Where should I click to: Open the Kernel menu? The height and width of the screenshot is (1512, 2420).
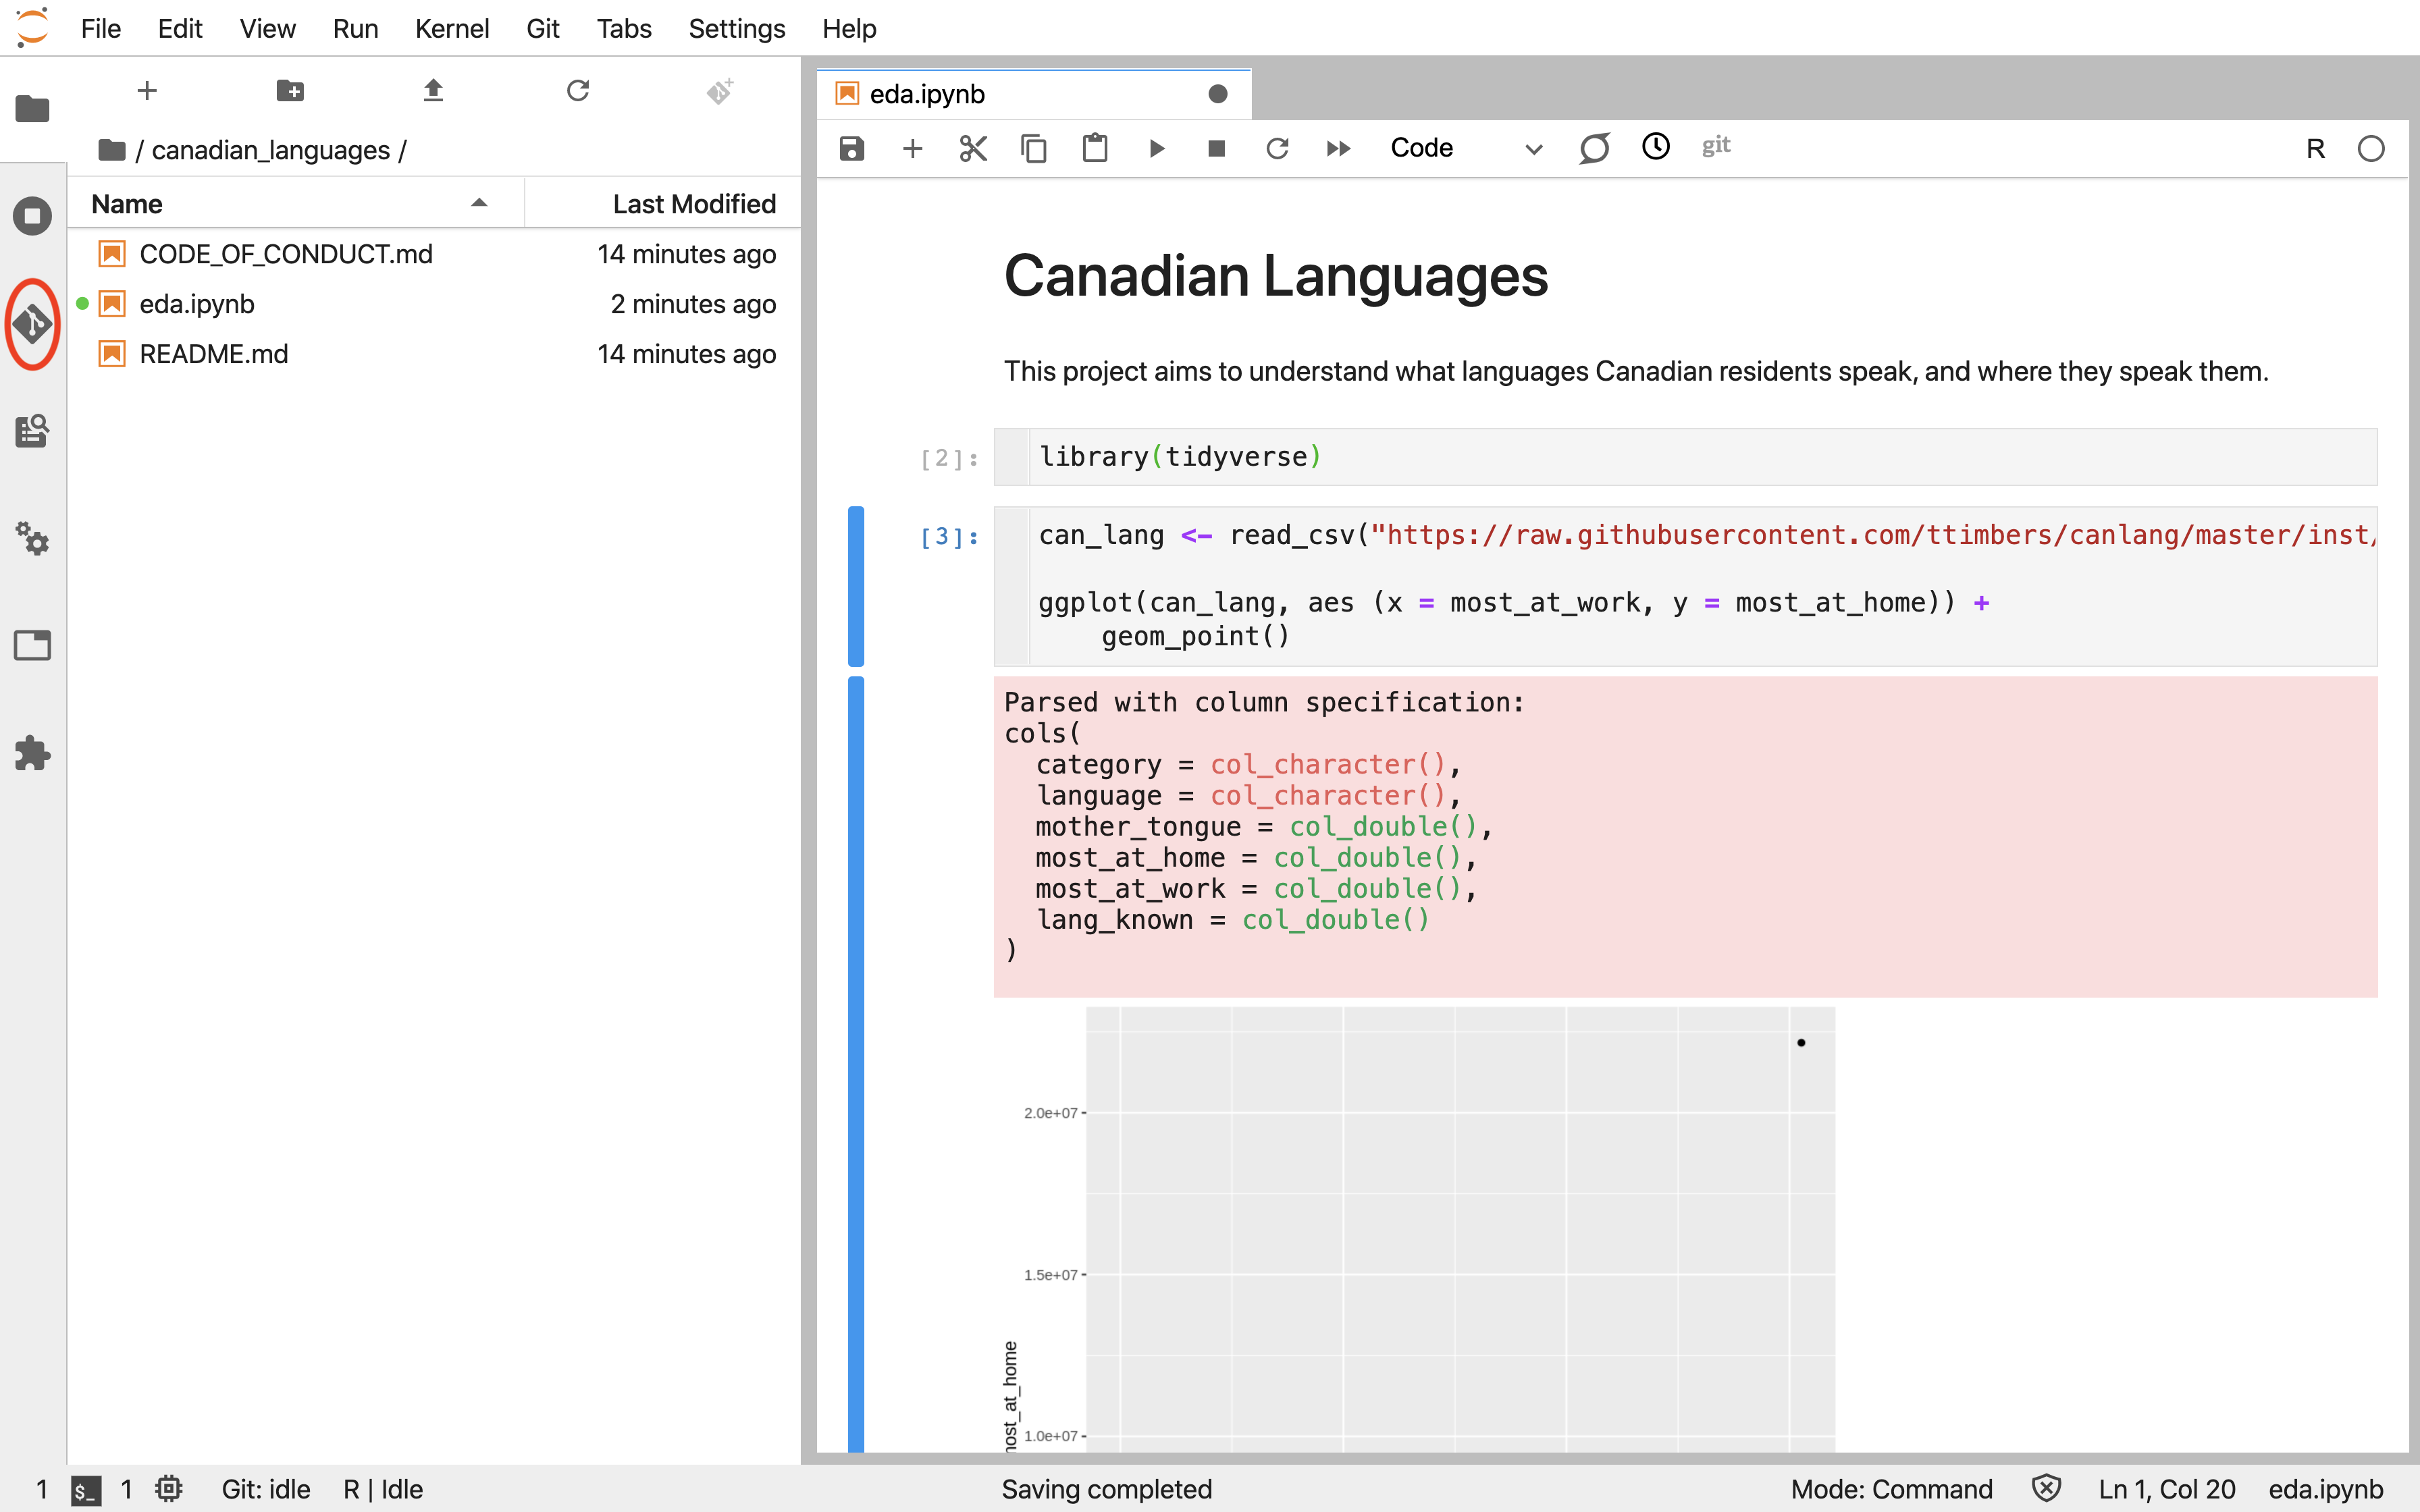click(x=452, y=29)
